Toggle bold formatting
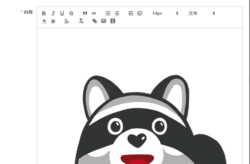 point(44,13)
